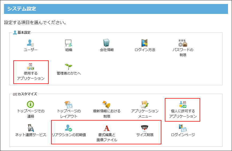Click the システム設定 page title
The width and height of the screenshot is (232, 151).
[x=22, y=9]
